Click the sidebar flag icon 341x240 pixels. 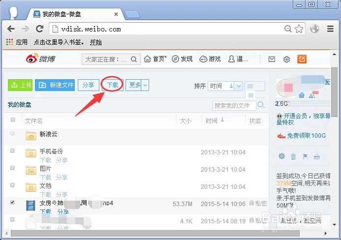[x=305, y=156]
